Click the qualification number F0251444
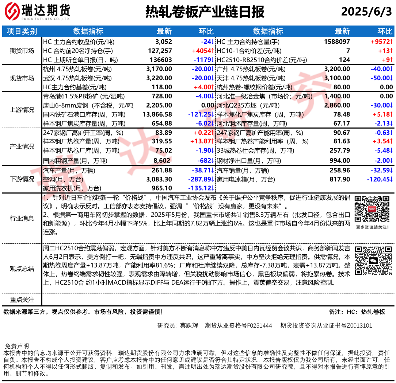Image resolution: width=396 pixels, height=383 pixels. (x=259, y=325)
